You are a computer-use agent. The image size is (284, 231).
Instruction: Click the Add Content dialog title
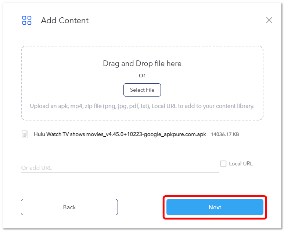pyautogui.click(x=65, y=20)
